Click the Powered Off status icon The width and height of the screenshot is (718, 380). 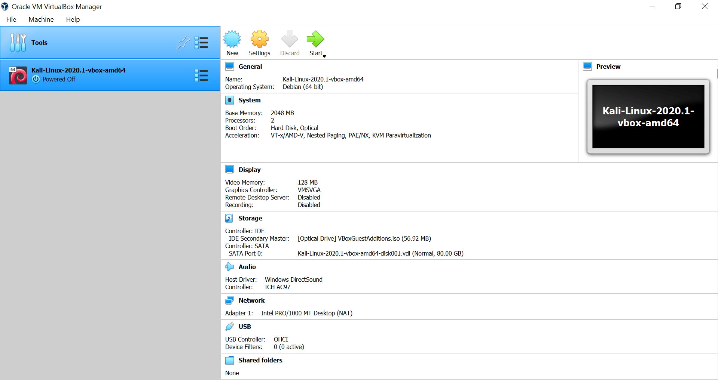(36, 79)
